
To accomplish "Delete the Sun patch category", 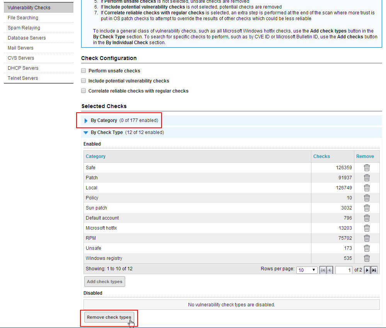I will (366, 208).
